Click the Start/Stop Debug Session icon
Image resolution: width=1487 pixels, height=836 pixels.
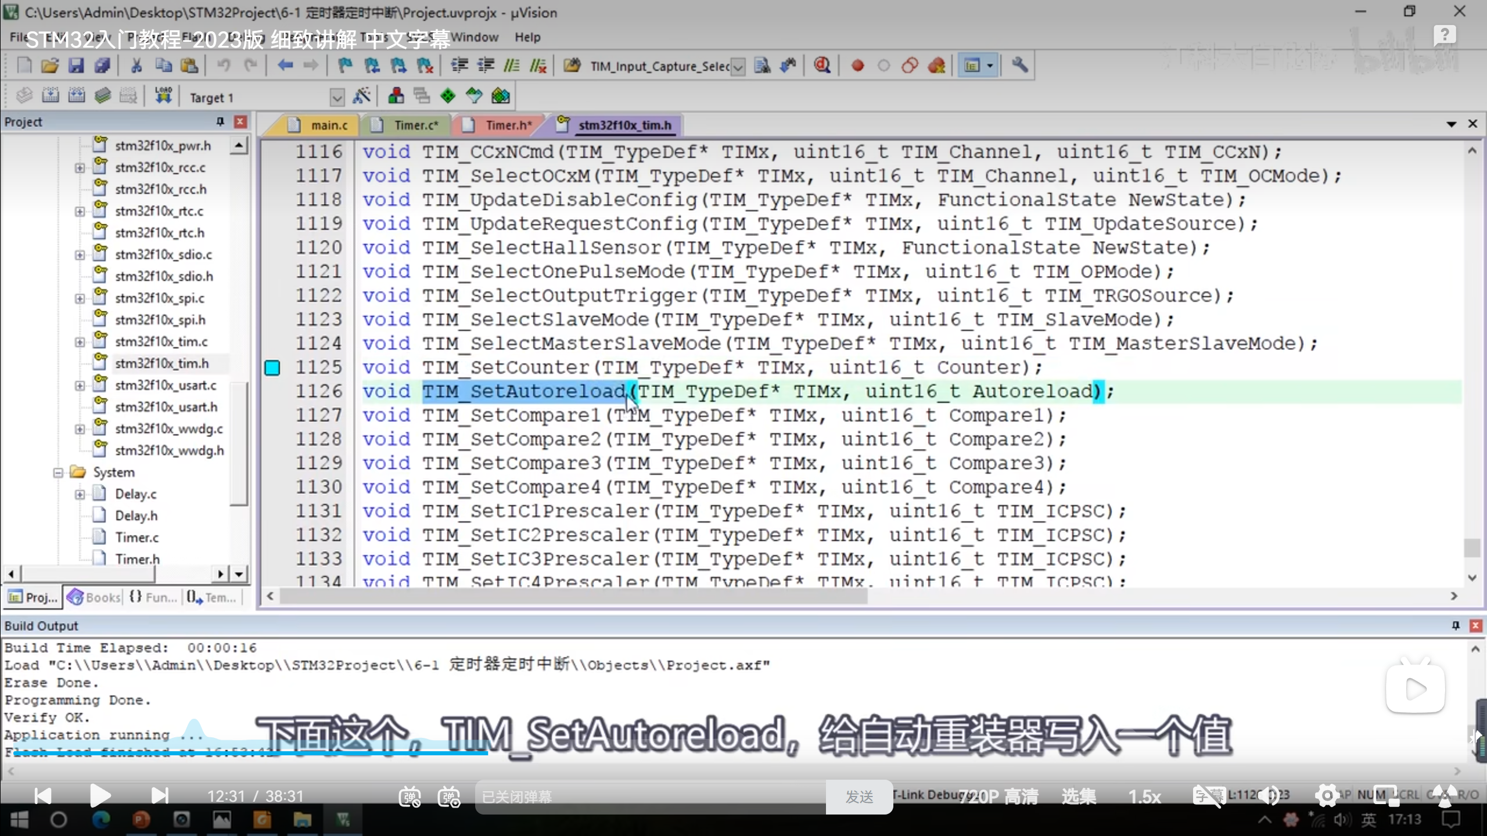click(822, 66)
